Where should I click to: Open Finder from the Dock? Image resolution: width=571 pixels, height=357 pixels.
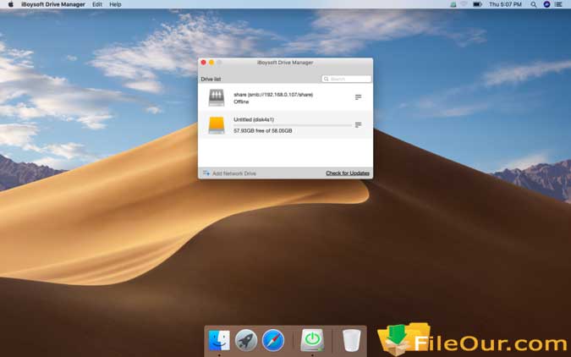pos(219,340)
